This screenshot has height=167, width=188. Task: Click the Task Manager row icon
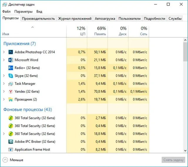click(x=11, y=84)
